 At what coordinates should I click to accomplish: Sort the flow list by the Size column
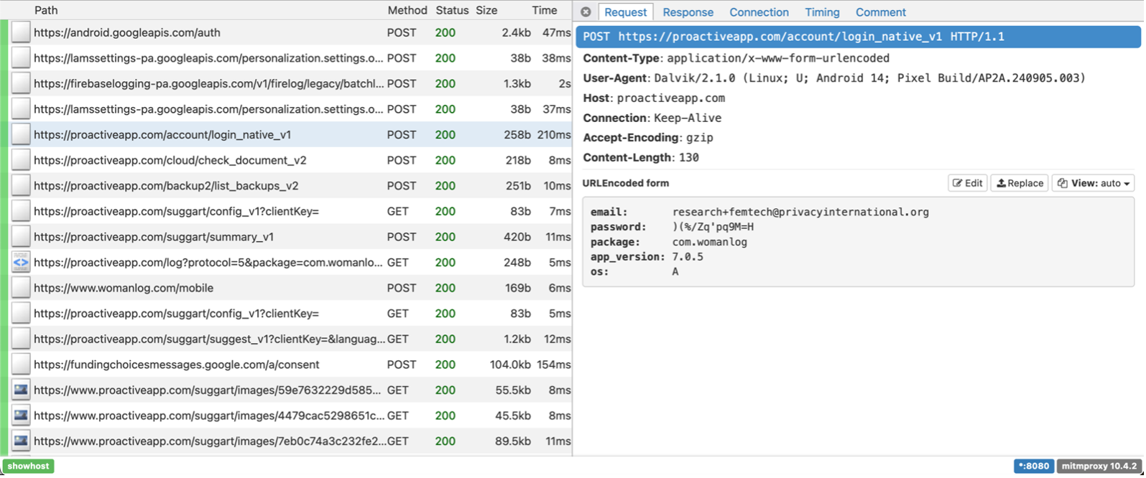pos(486,10)
